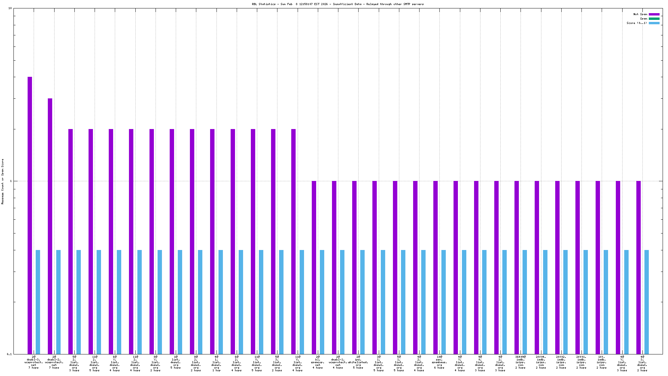Screen dimensions: 668x376
Task: Click the ips.whitelisted.org x-axis label
Action: coord(358,362)
